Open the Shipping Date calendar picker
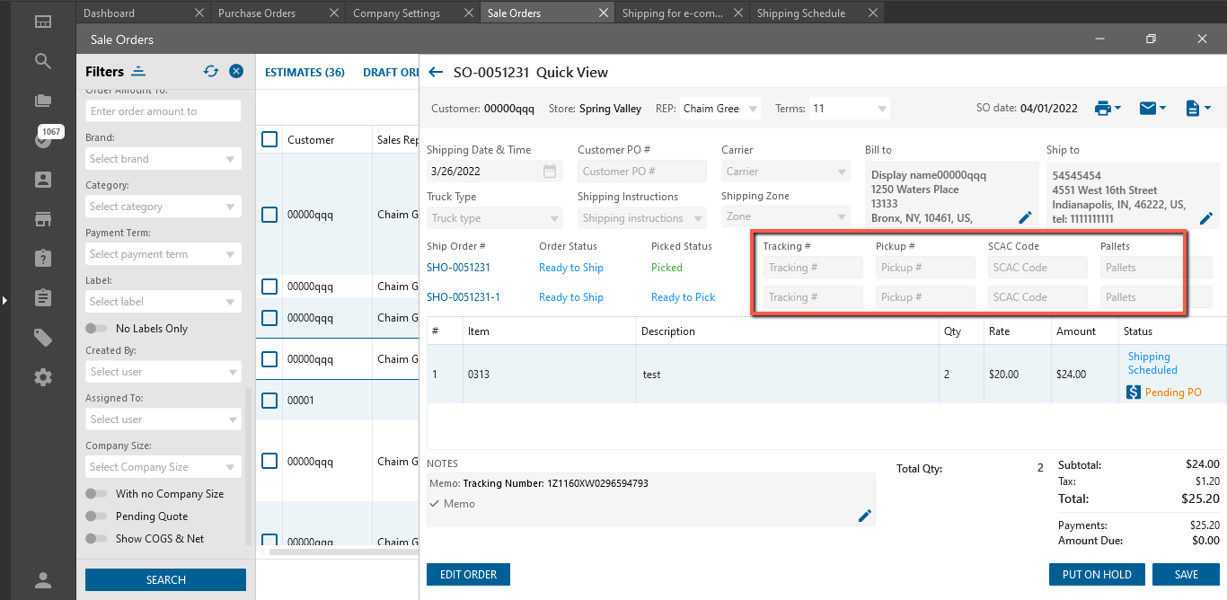The image size is (1227, 600). (x=550, y=172)
